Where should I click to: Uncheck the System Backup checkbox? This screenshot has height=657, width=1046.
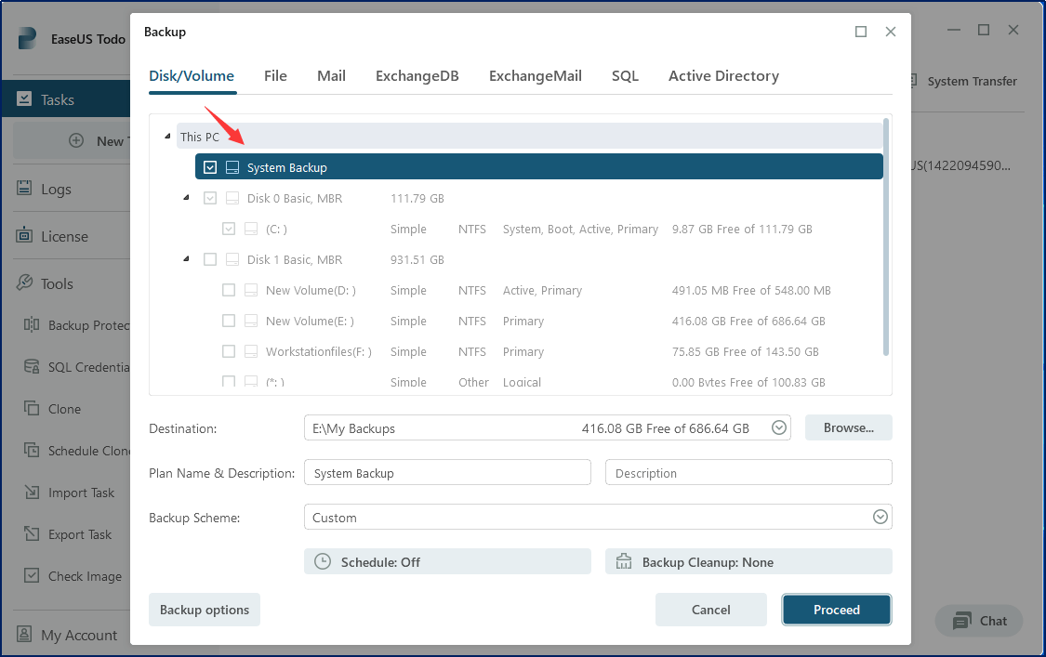coord(210,167)
